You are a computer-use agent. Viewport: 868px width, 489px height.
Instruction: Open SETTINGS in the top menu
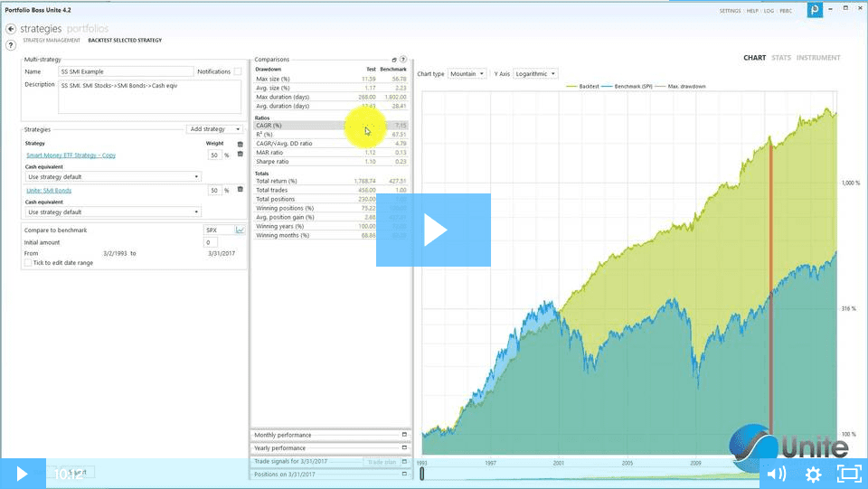[731, 11]
